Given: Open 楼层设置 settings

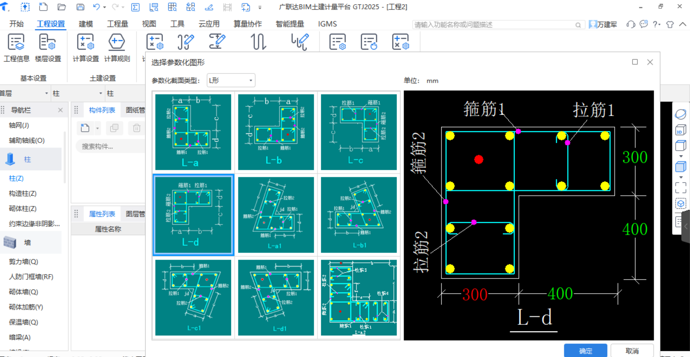Looking at the screenshot, I should pyautogui.click(x=48, y=49).
